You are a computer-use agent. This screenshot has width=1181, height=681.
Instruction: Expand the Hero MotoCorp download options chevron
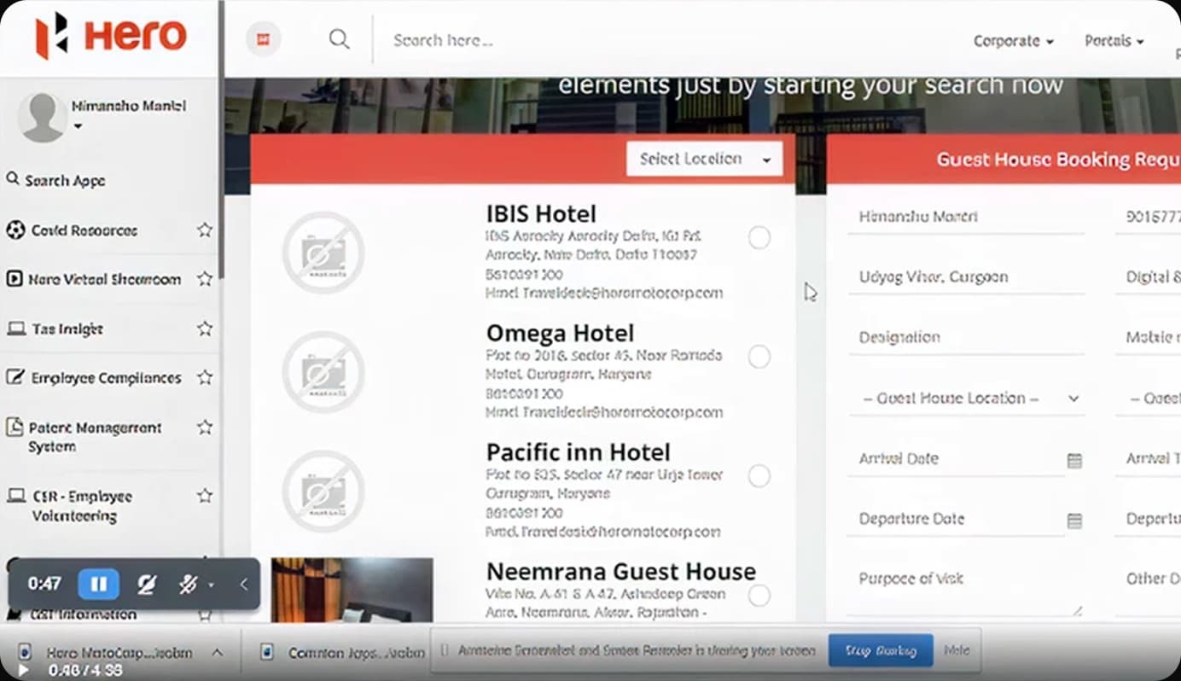[x=217, y=652]
